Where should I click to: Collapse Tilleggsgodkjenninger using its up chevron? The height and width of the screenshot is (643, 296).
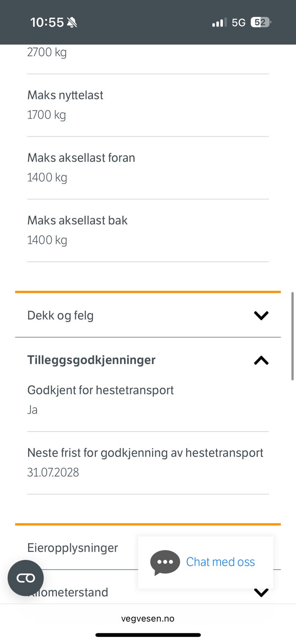click(x=261, y=360)
